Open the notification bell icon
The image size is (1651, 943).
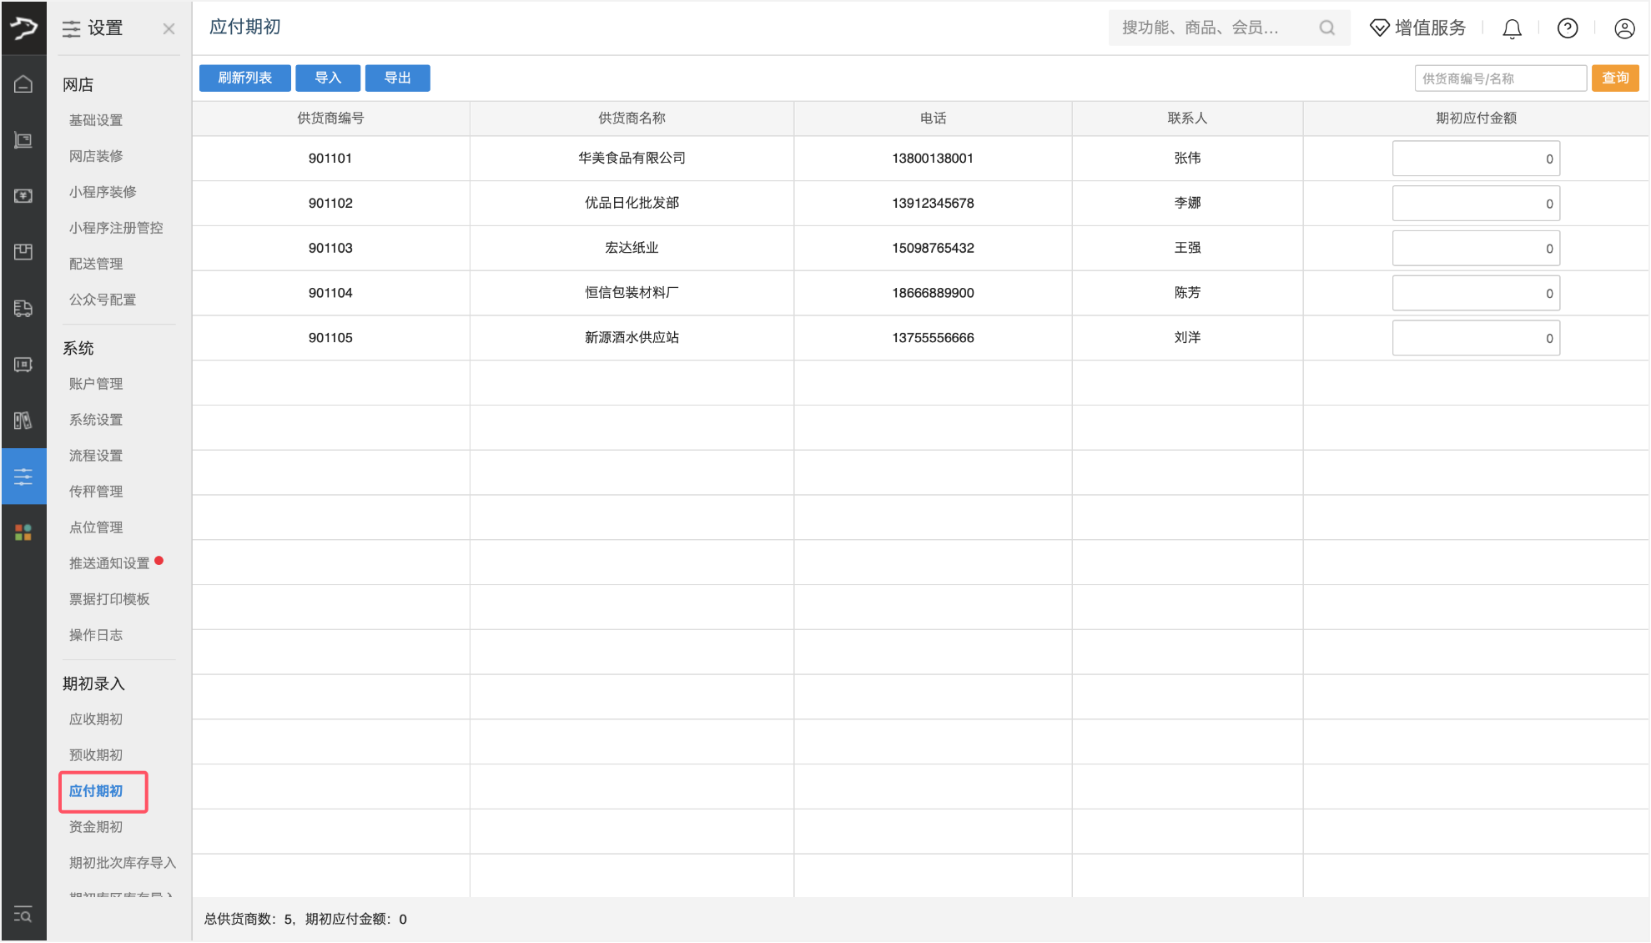(x=1512, y=28)
